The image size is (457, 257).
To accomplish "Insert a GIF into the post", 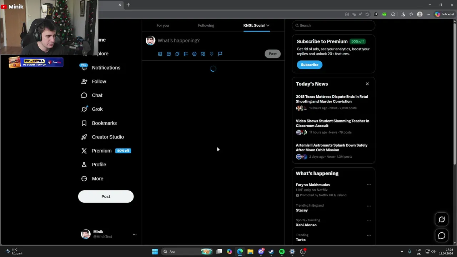I will pyautogui.click(x=169, y=54).
